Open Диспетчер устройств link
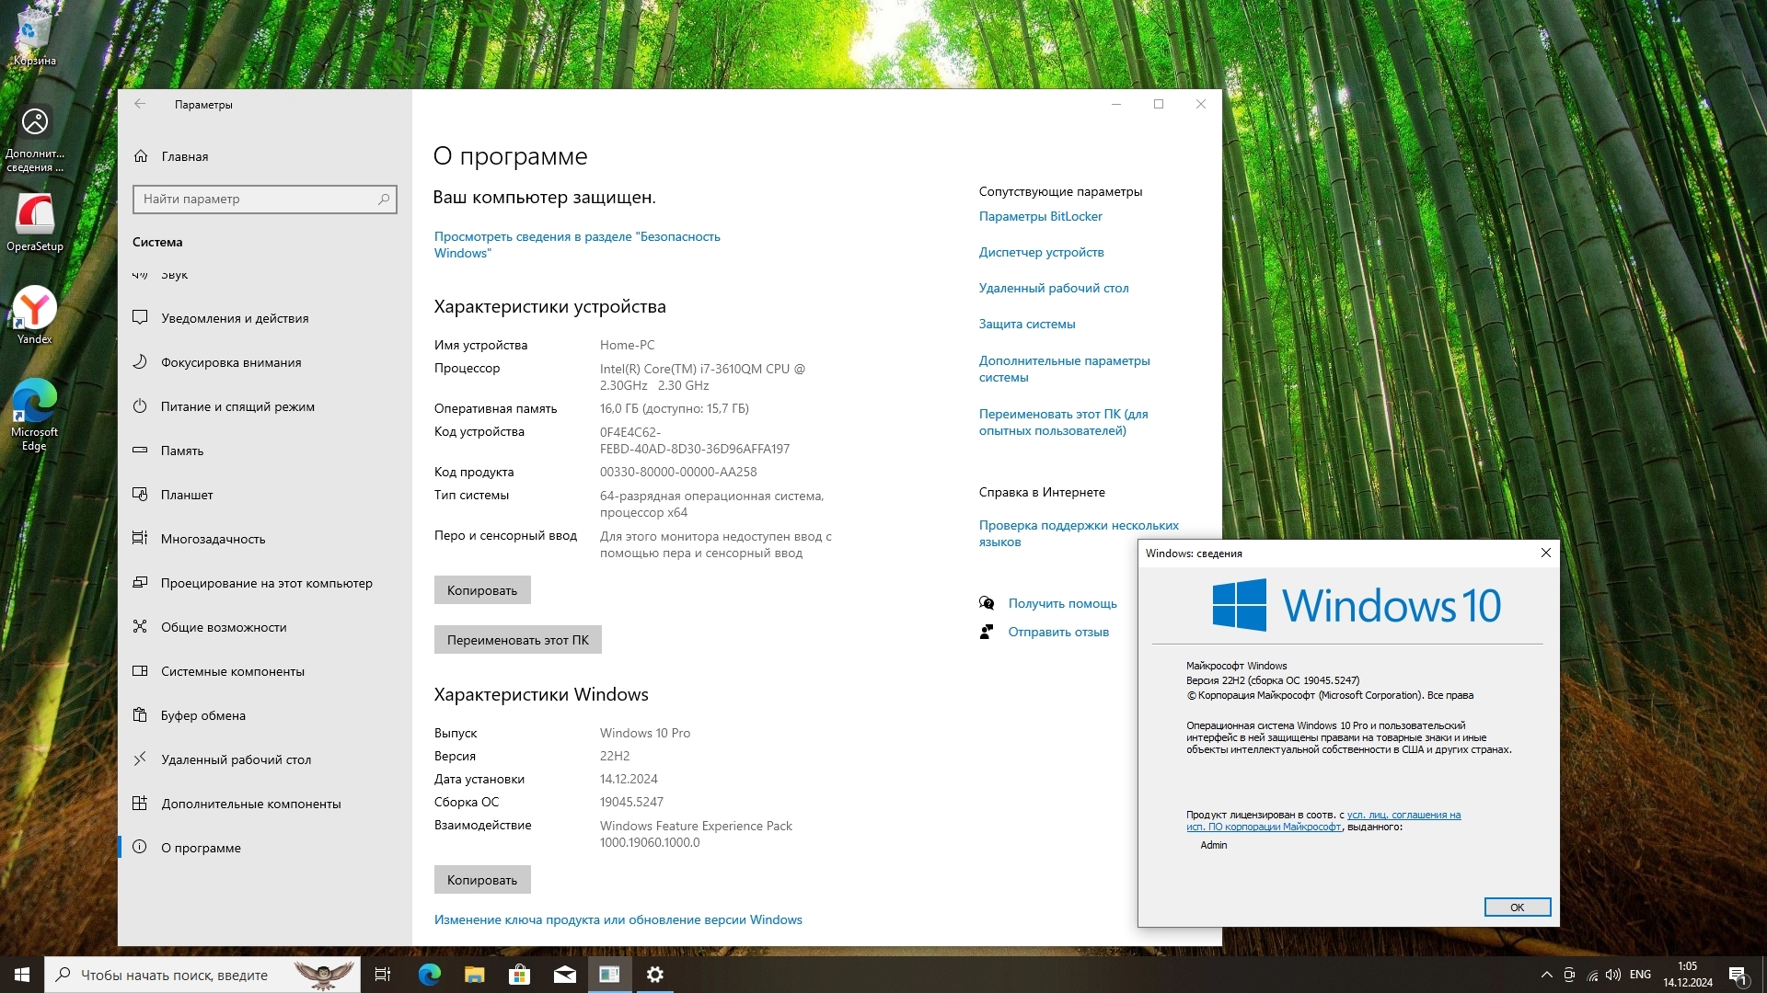Screen dimensions: 1767x993 1041,252
